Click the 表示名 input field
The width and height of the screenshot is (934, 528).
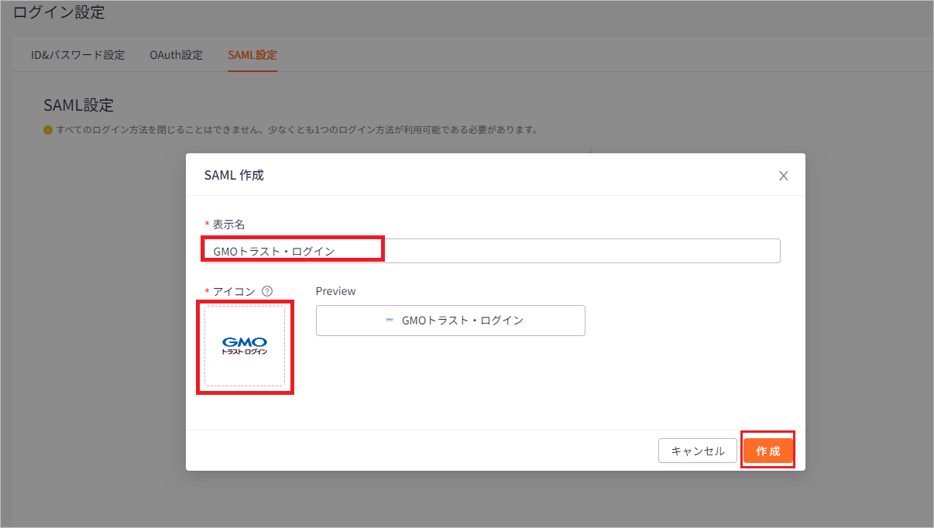point(493,251)
